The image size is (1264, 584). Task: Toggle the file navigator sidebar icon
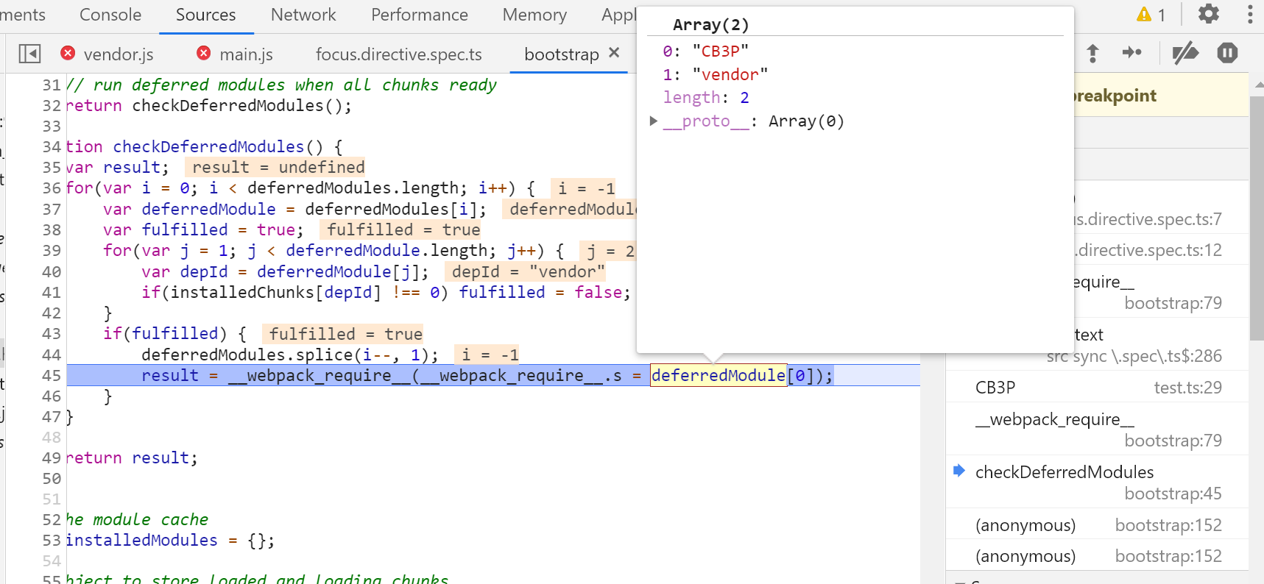coord(29,54)
